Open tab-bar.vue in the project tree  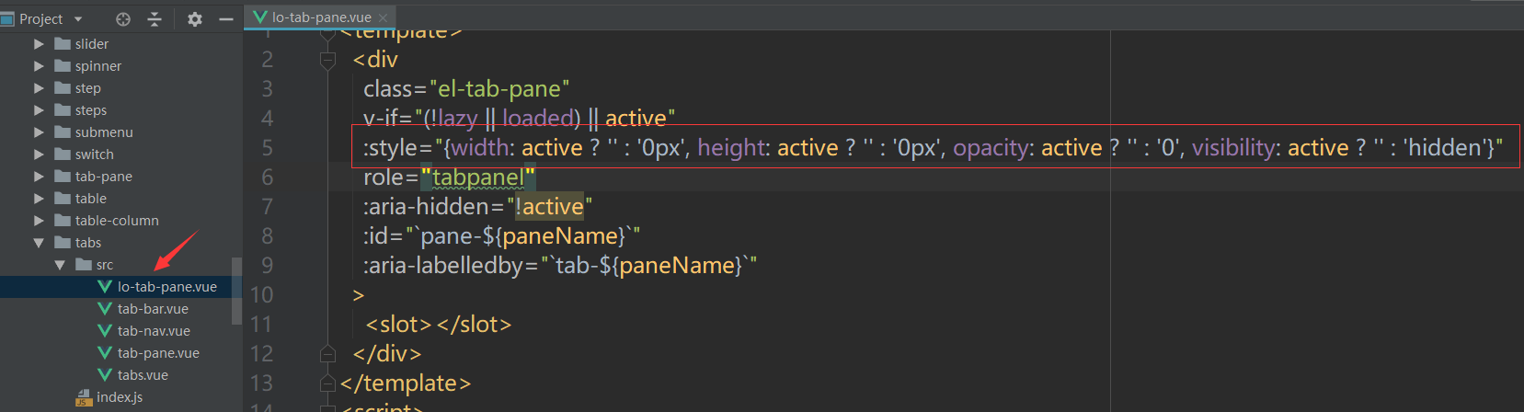(x=153, y=309)
